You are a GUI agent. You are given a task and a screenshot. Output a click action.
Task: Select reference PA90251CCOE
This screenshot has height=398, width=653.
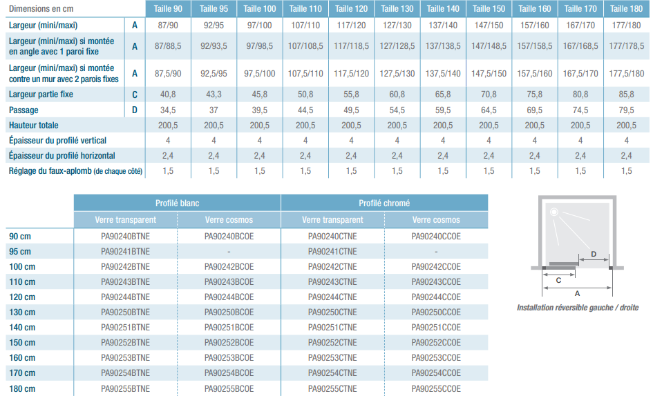(x=436, y=328)
